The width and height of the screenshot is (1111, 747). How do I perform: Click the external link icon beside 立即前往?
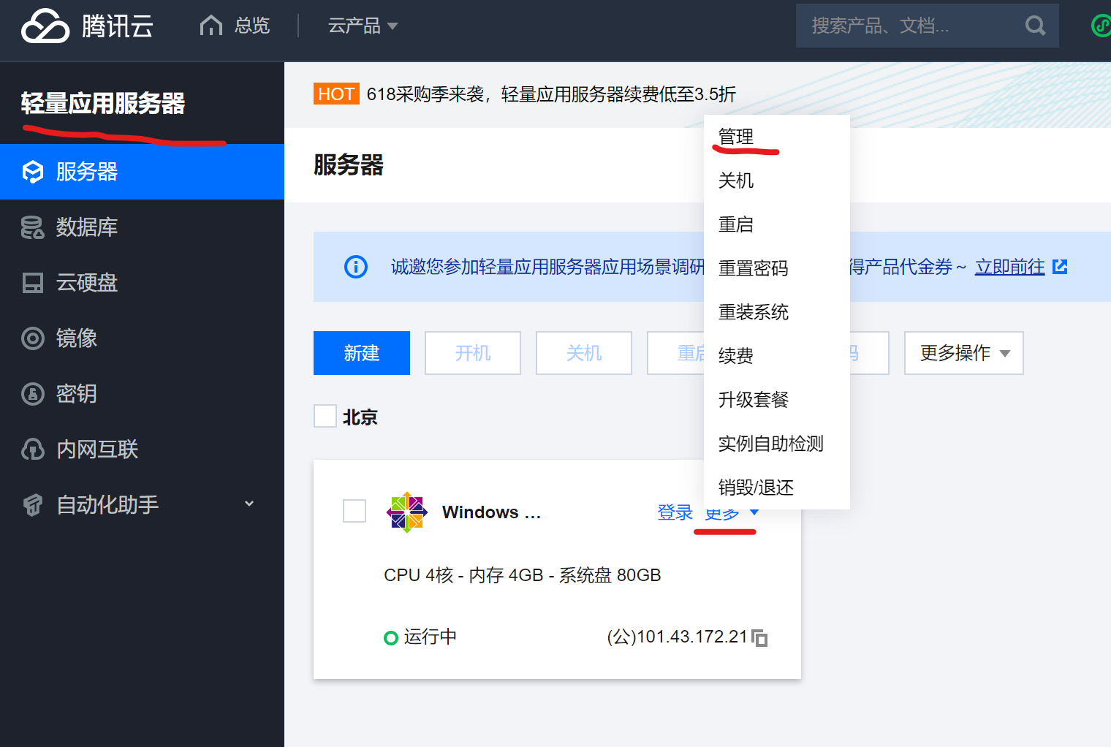point(1060,267)
